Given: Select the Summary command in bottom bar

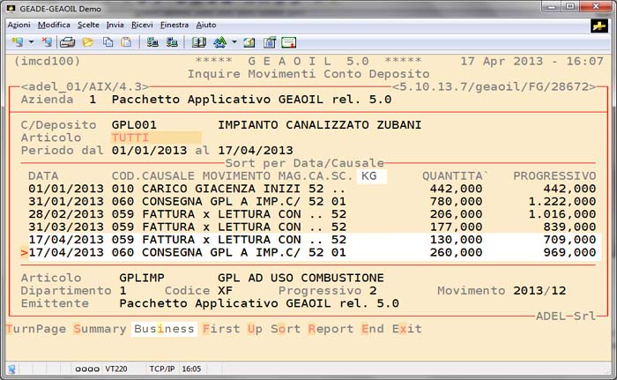Looking at the screenshot, I should pyautogui.click(x=99, y=329).
